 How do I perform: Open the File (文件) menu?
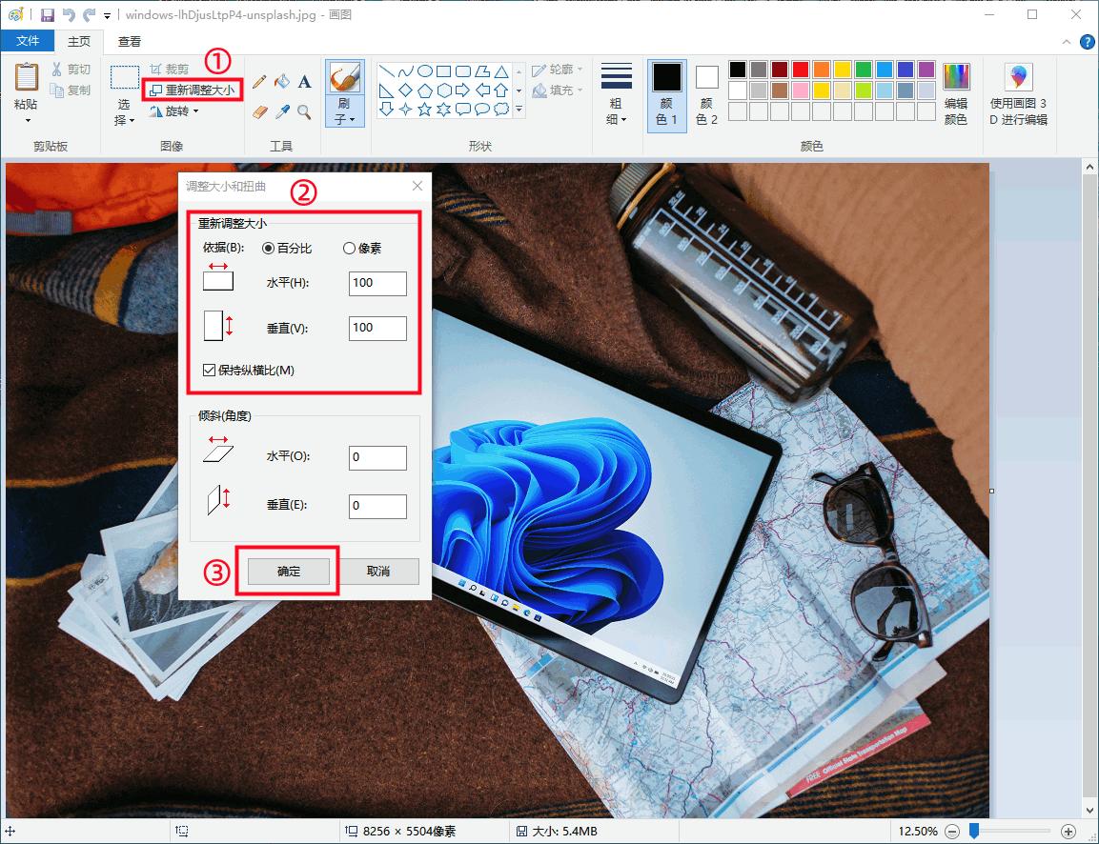[x=28, y=41]
